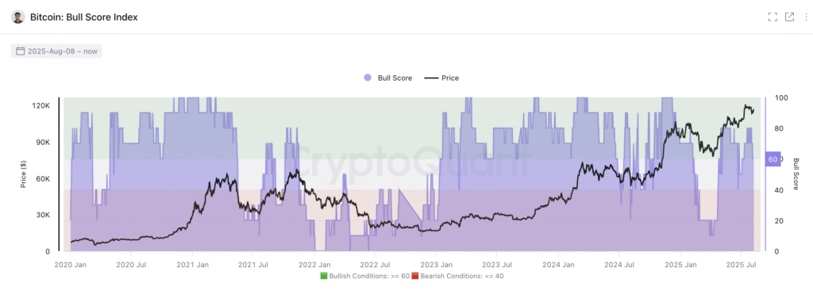Click the 120K price axis label

point(41,105)
